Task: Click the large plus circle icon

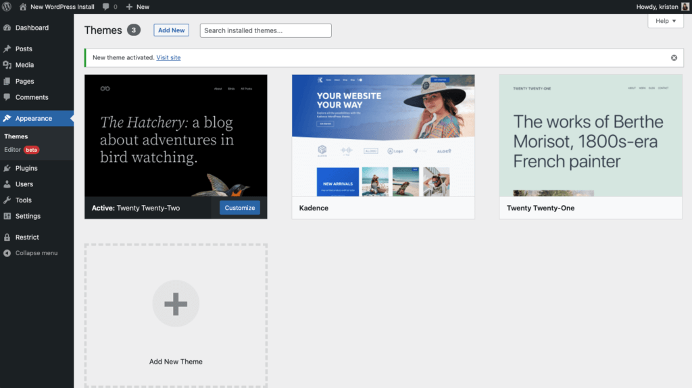Action: [176, 304]
